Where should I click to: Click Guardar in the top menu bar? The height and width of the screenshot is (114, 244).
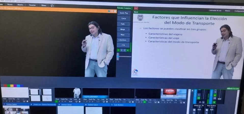(32, 5)
